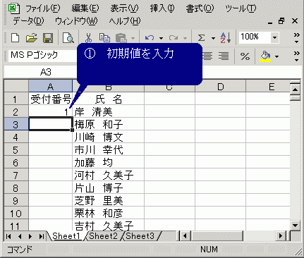This screenshot has width=304, height=258.
Task: Open the AutoSum functions dropdown arrow
Action: 213,38
